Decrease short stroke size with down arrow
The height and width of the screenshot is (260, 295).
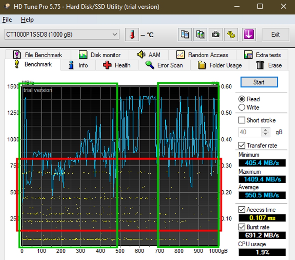pos(266,134)
